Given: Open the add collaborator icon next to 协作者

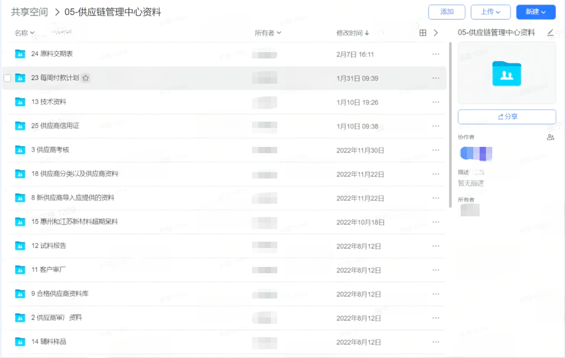Looking at the screenshot, I should tap(550, 137).
